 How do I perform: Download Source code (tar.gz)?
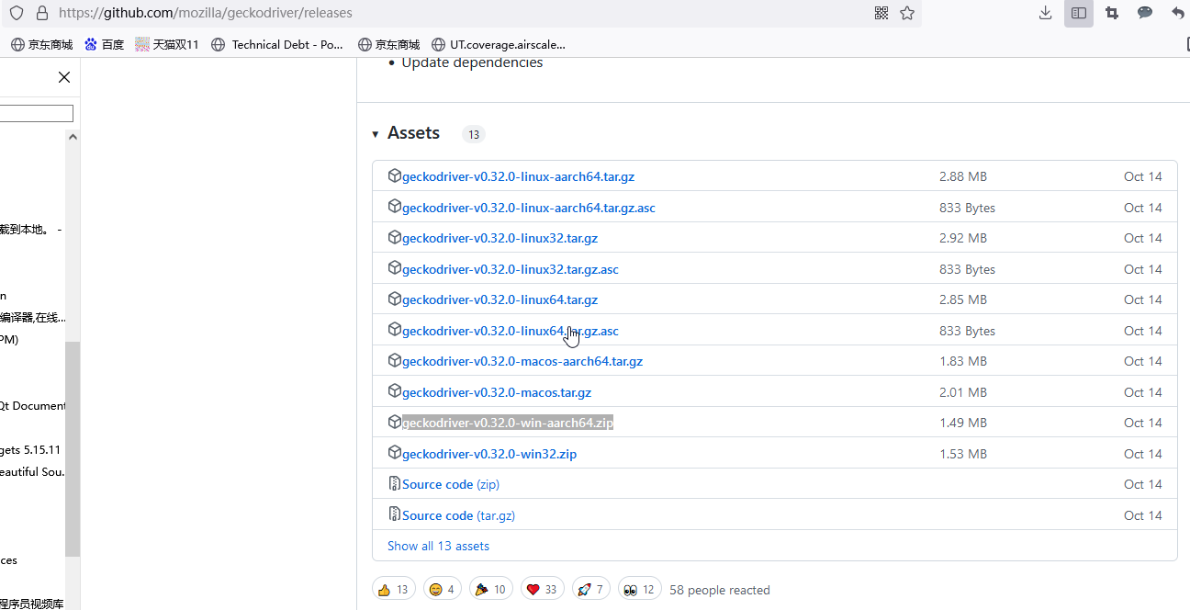click(458, 515)
